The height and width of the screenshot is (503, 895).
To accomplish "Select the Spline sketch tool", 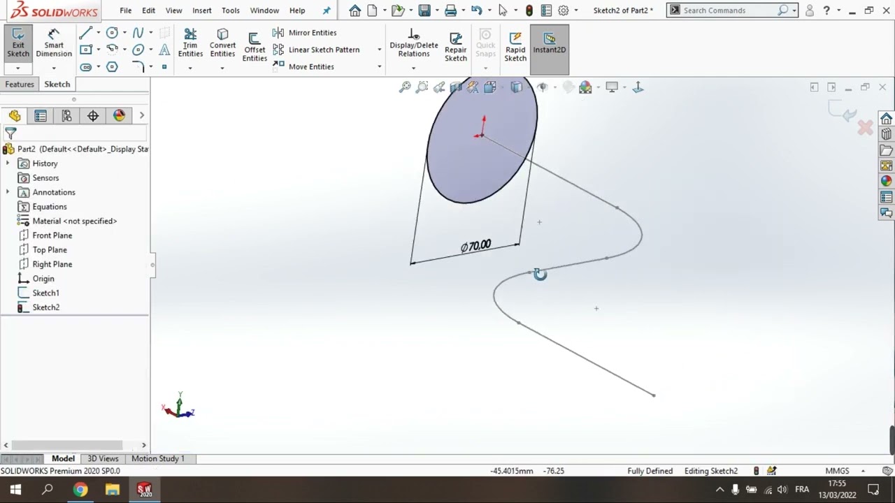I will pyautogui.click(x=138, y=33).
